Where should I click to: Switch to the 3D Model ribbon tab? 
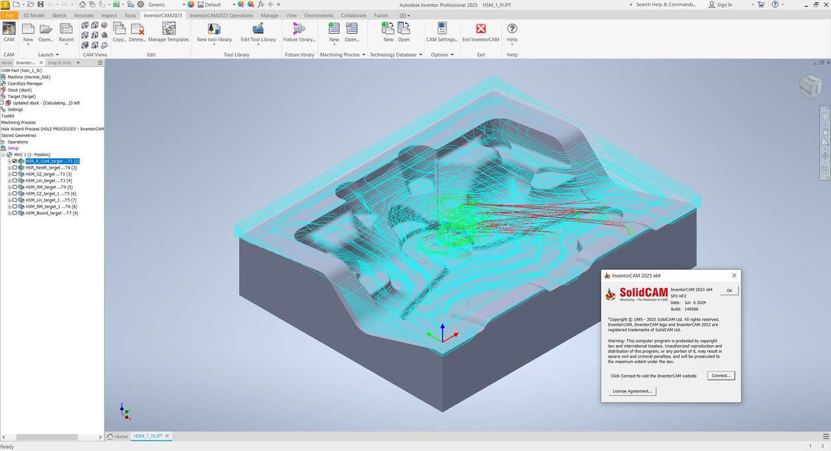34,15
